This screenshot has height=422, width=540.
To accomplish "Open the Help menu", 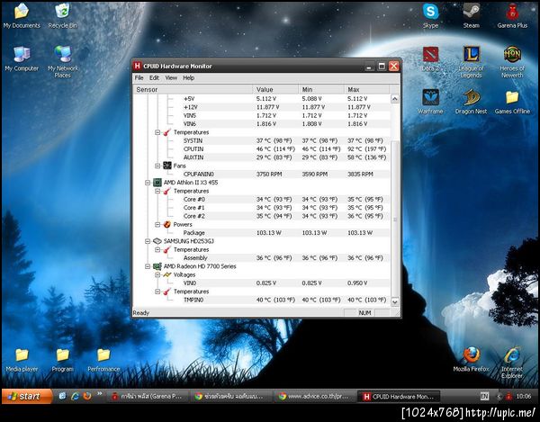I will coord(188,77).
